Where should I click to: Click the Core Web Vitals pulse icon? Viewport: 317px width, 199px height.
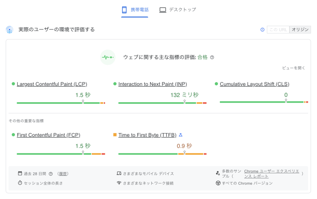[x=108, y=57]
